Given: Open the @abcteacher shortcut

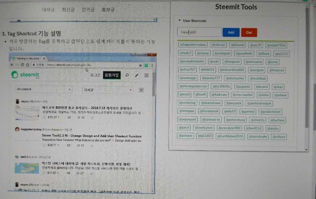Looking at the screenshot, I should point(235,78).
